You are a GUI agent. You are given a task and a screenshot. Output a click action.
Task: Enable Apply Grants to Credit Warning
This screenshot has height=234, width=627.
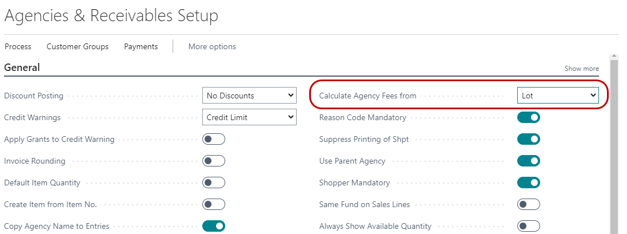214,139
